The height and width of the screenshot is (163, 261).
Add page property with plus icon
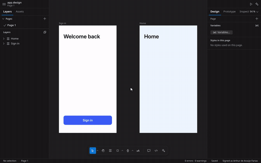coord(257,19)
